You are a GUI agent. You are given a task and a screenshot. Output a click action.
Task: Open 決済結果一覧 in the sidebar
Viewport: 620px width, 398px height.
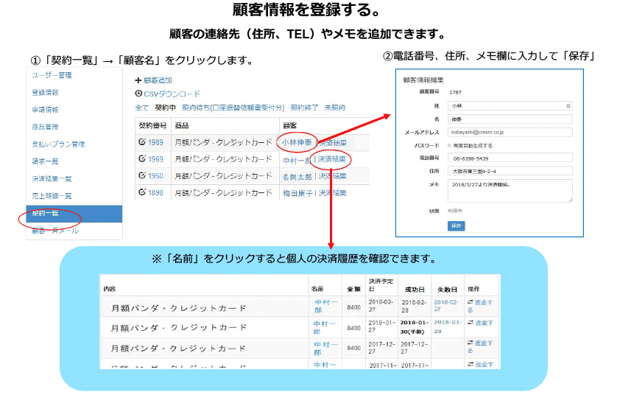click(52, 178)
